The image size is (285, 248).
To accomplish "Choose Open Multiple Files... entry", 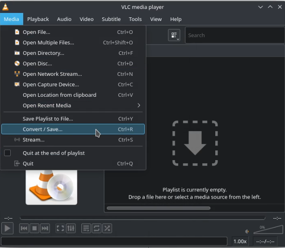I will 73,42.
